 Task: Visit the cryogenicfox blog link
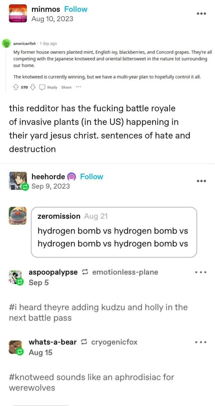point(114,342)
